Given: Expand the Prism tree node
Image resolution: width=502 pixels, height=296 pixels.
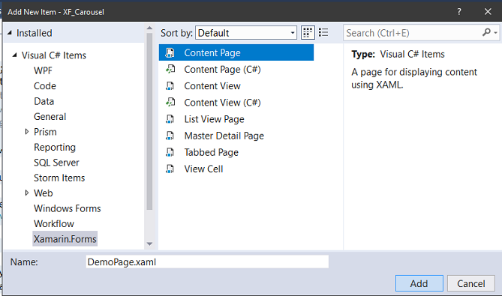Looking at the screenshot, I should click(x=27, y=132).
